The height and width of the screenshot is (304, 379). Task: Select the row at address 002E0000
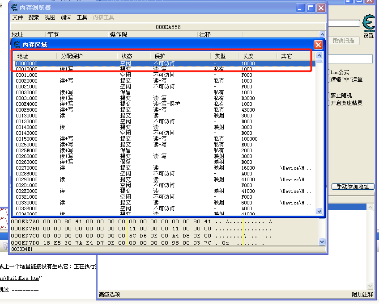165,191
